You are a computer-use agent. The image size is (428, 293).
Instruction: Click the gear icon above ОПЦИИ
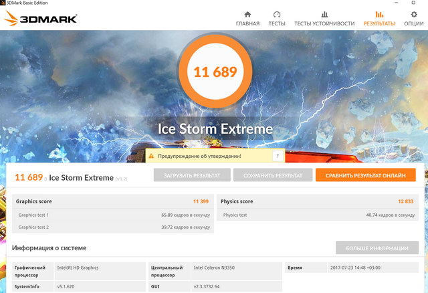pos(414,14)
